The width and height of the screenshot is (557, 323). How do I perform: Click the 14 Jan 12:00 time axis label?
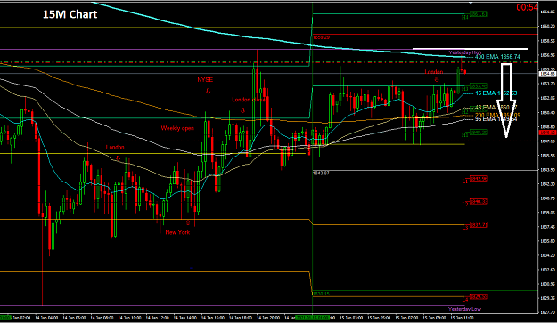[x=157, y=318]
